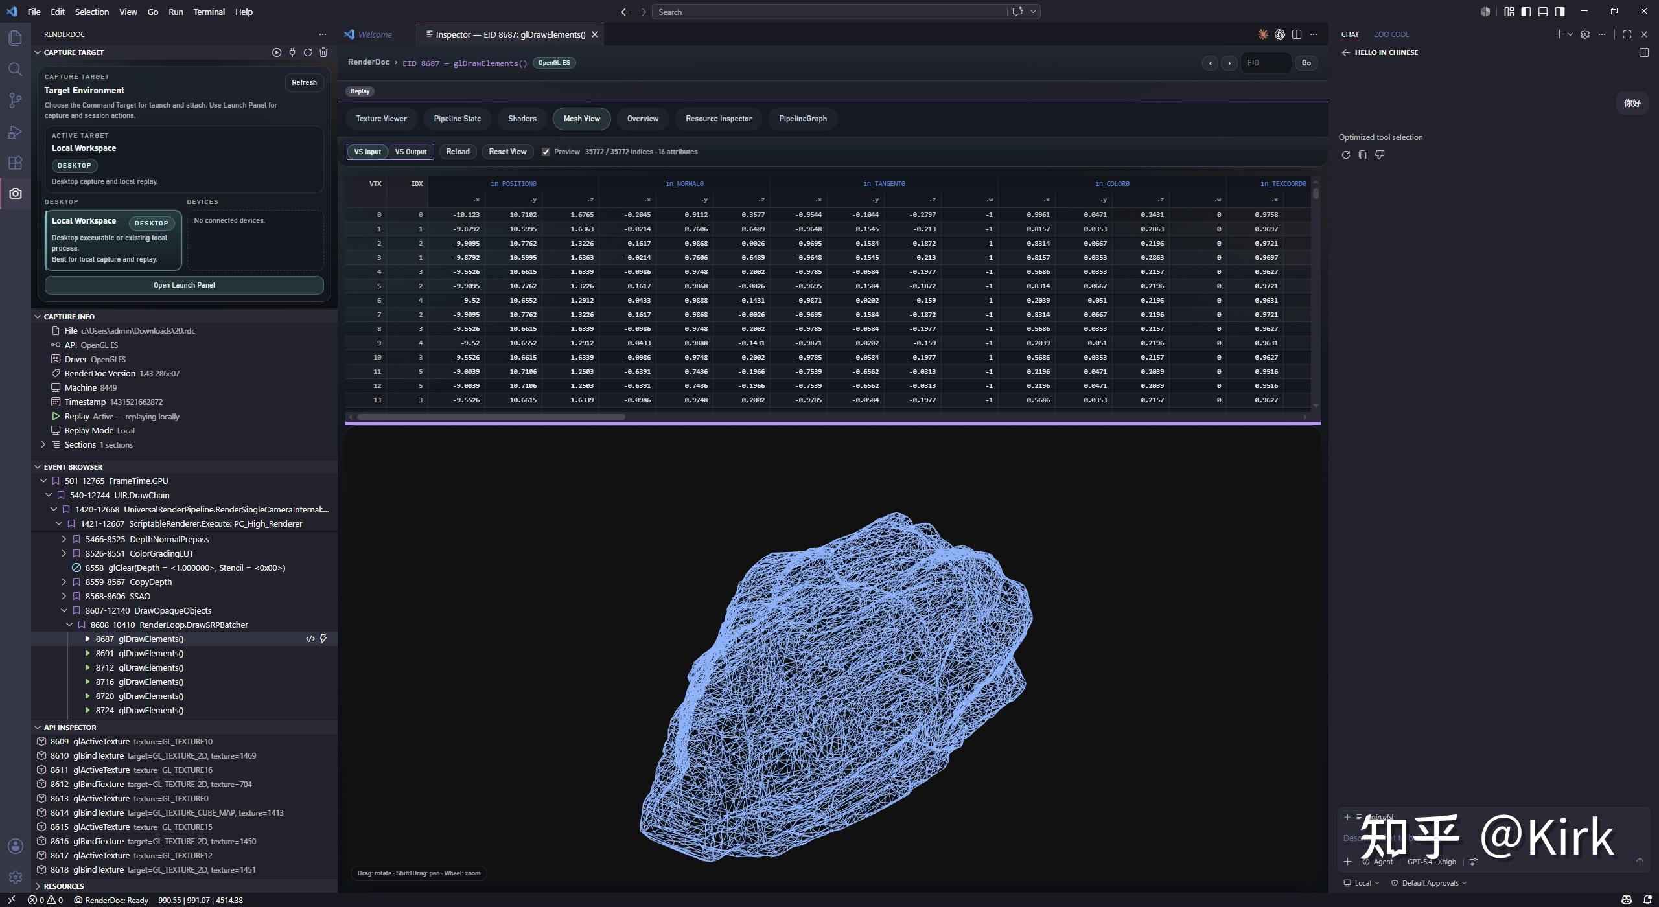This screenshot has width=1659, height=907.
Task: Click the launch play icon in Capture Target header
Action: (277, 52)
